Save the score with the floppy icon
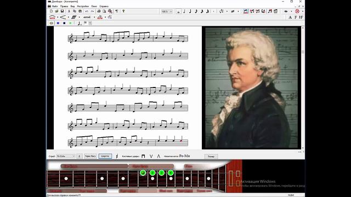Screen dimensions: 351x197 62,11
